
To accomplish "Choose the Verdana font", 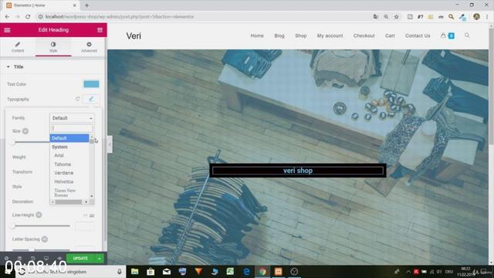I will (x=63, y=173).
